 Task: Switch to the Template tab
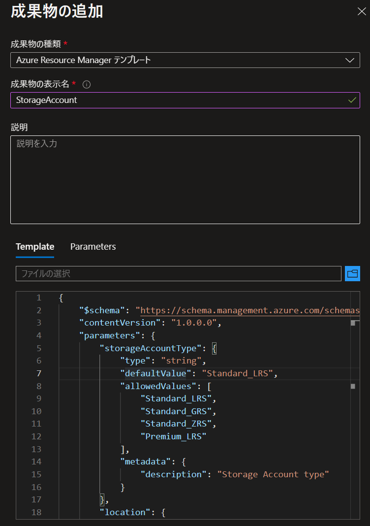click(35, 247)
